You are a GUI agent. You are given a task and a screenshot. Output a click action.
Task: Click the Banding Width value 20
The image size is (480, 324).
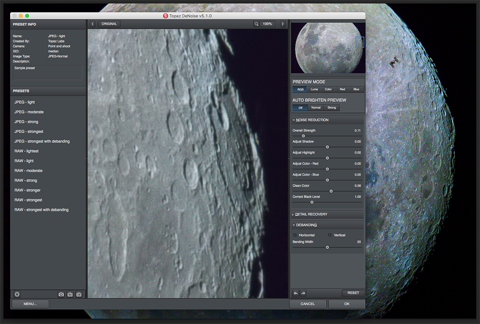(x=359, y=242)
